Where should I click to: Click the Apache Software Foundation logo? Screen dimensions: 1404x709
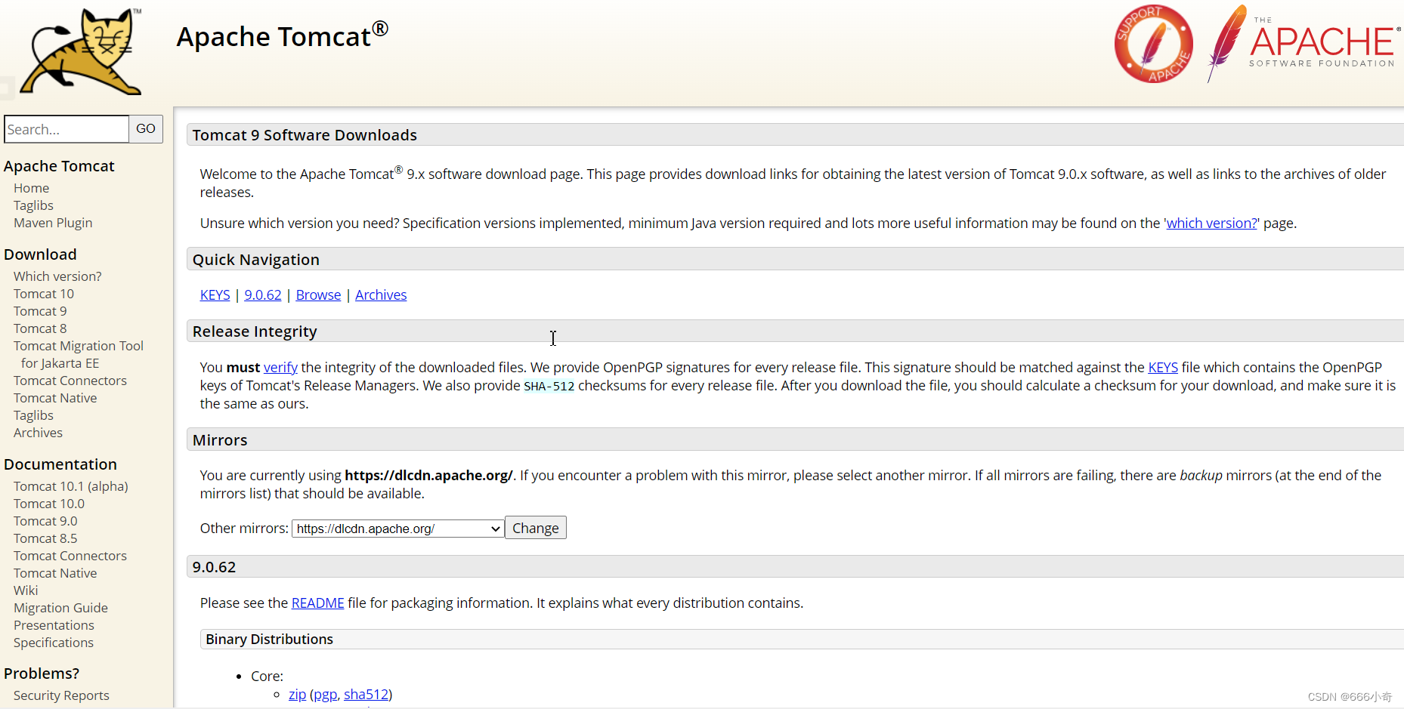click(1303, 44)
